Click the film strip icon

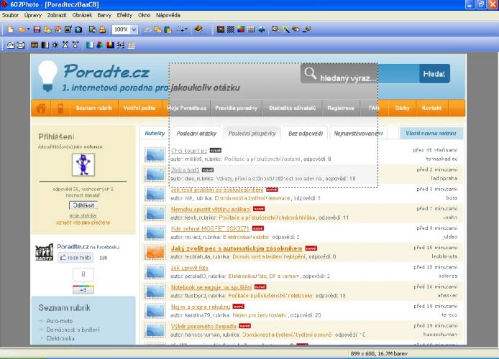tap(35, 45)
